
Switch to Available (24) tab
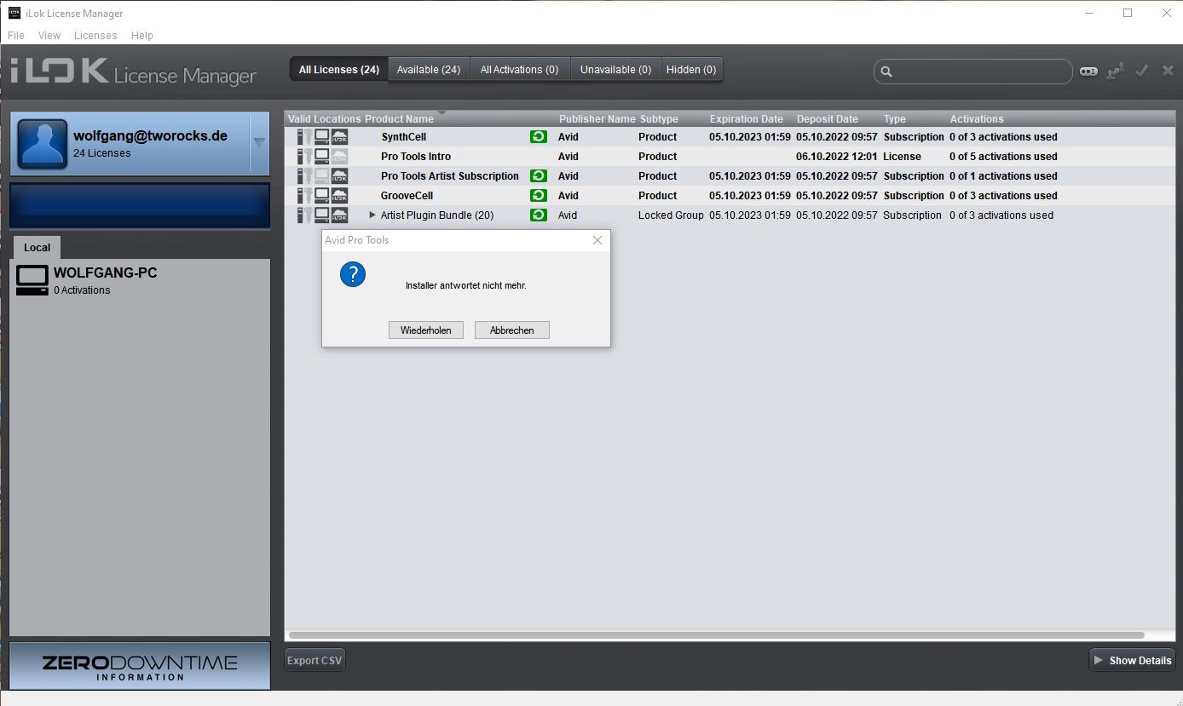point(429,70)
